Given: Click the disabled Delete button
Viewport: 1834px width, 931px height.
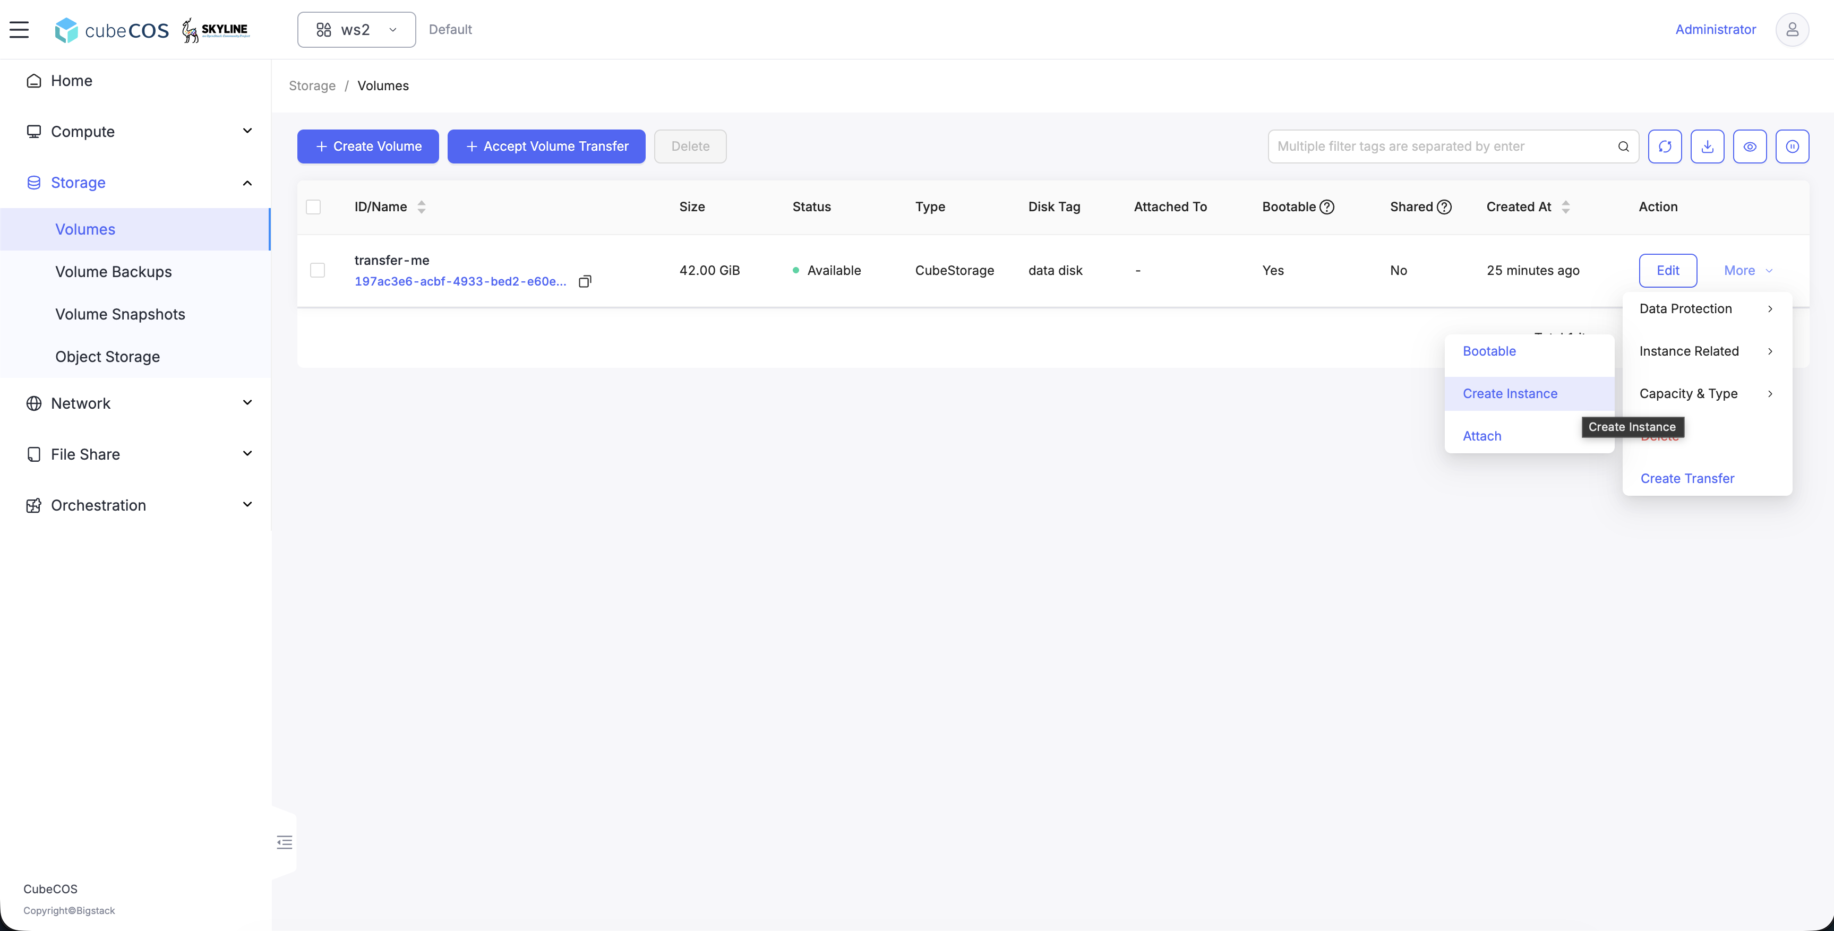Looking at the screenshot, I should click(690, 146).
